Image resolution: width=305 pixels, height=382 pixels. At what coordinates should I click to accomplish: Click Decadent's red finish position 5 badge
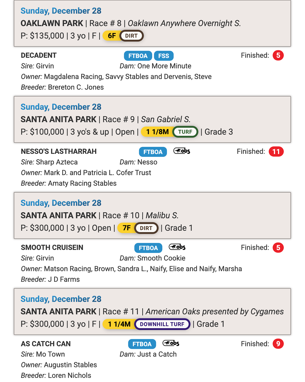tap(278, 55)
